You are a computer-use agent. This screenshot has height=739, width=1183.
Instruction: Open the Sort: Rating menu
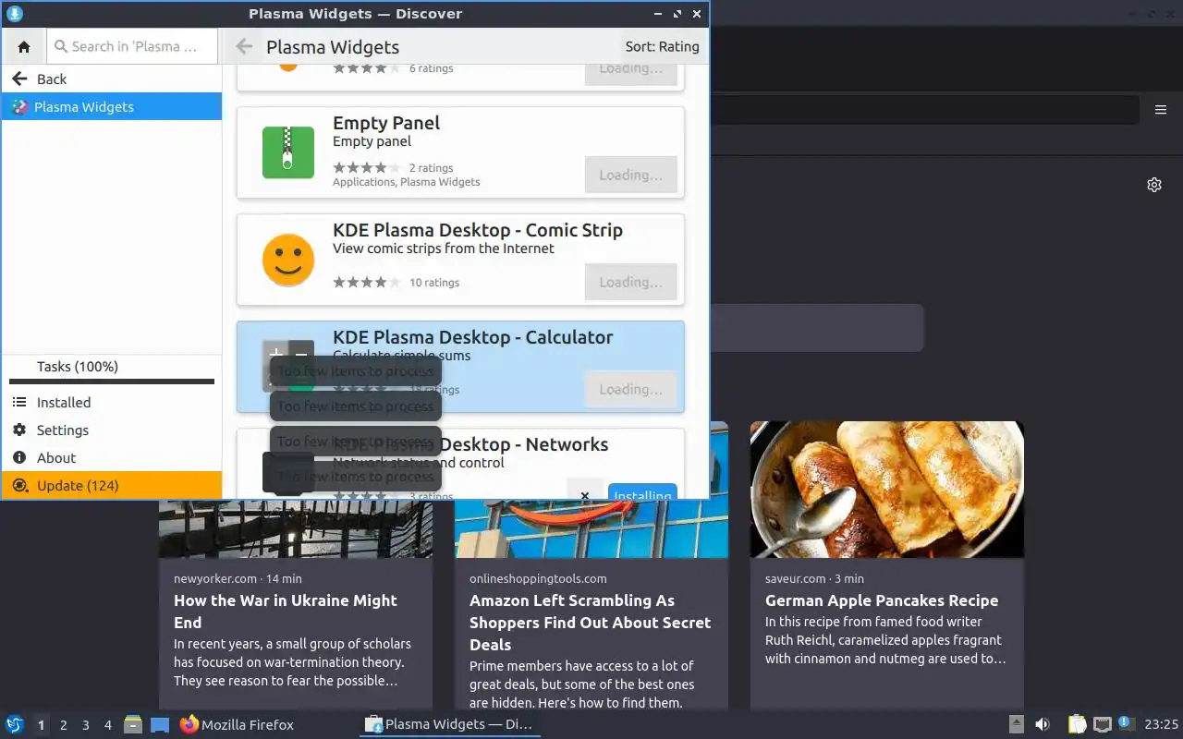click(x=662, y=46)
